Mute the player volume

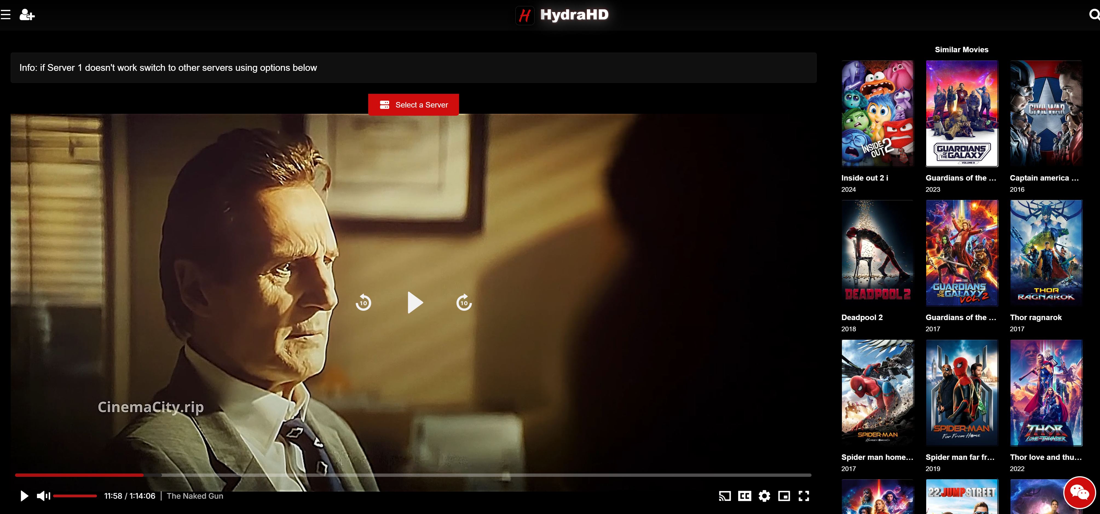point(44,496)
